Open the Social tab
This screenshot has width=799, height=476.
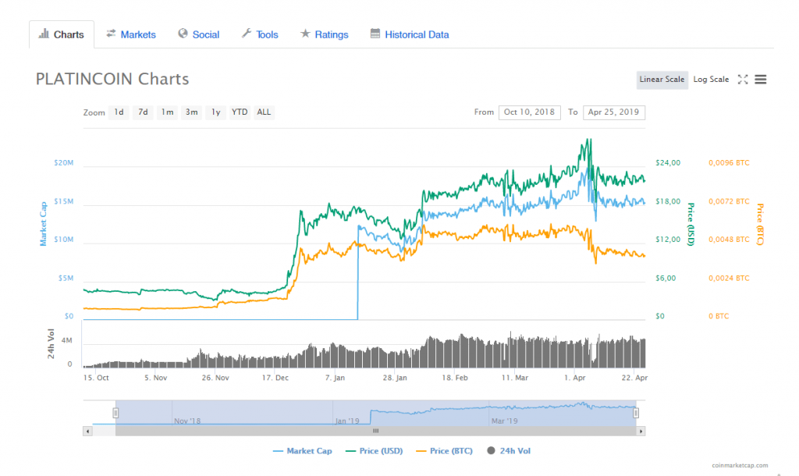pyautogui.click(x=198, y=34)
